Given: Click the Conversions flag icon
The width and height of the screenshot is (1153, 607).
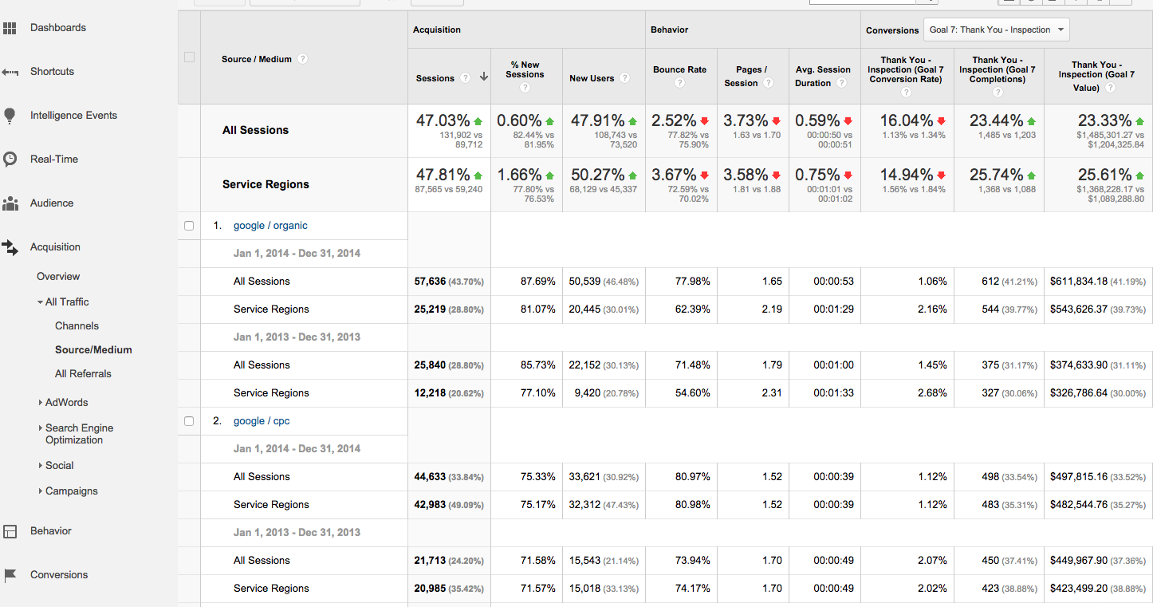Looking at the screenshot, I should tap(10, 575).
